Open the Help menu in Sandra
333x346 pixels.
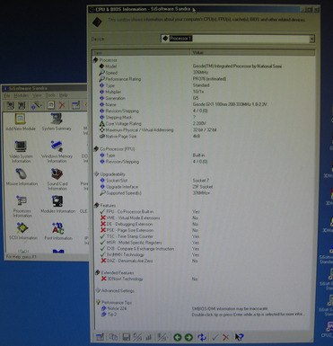(63, 95)
